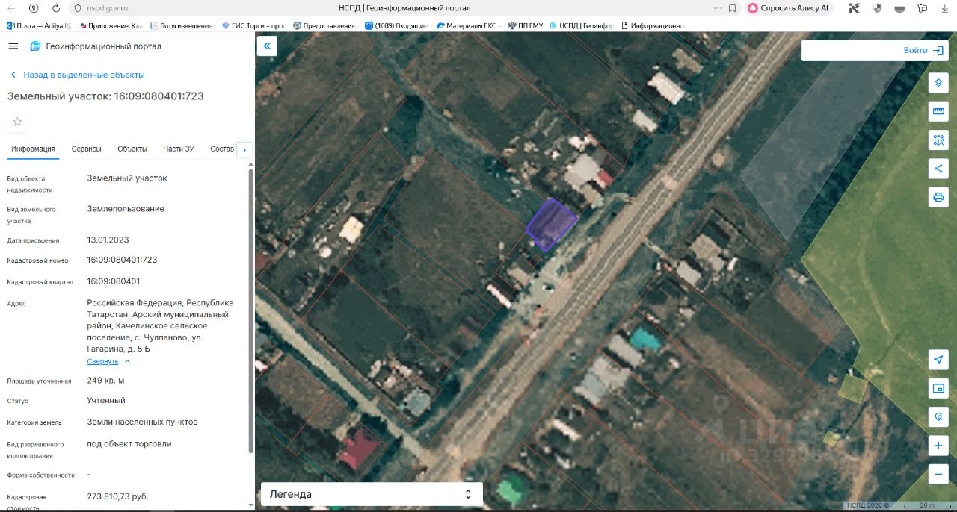Locate my position on the map
Viewport: 957px width, 512px height.
pyautogui.click(x=938, y=360)
